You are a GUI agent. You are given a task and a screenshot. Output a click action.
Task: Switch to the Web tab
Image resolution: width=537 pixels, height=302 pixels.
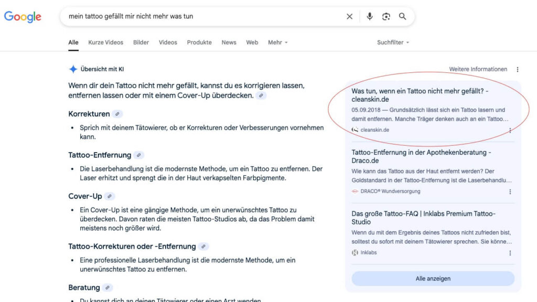(252, 42)
